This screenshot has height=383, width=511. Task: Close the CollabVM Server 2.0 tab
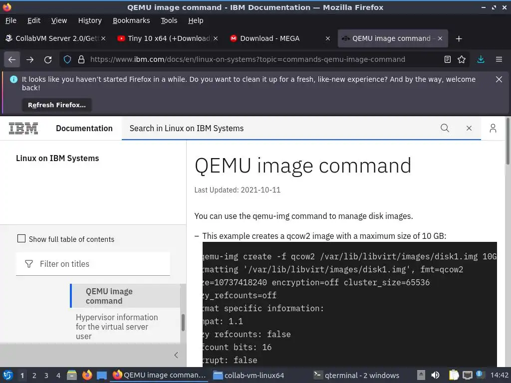tap(103, 38)
